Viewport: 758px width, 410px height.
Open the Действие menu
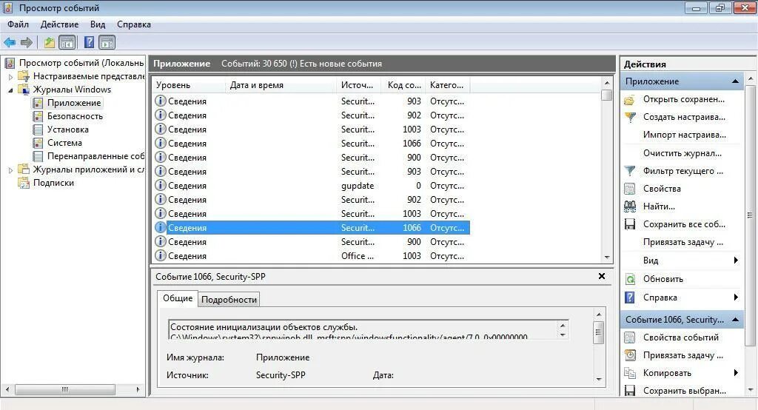(59, 24)
